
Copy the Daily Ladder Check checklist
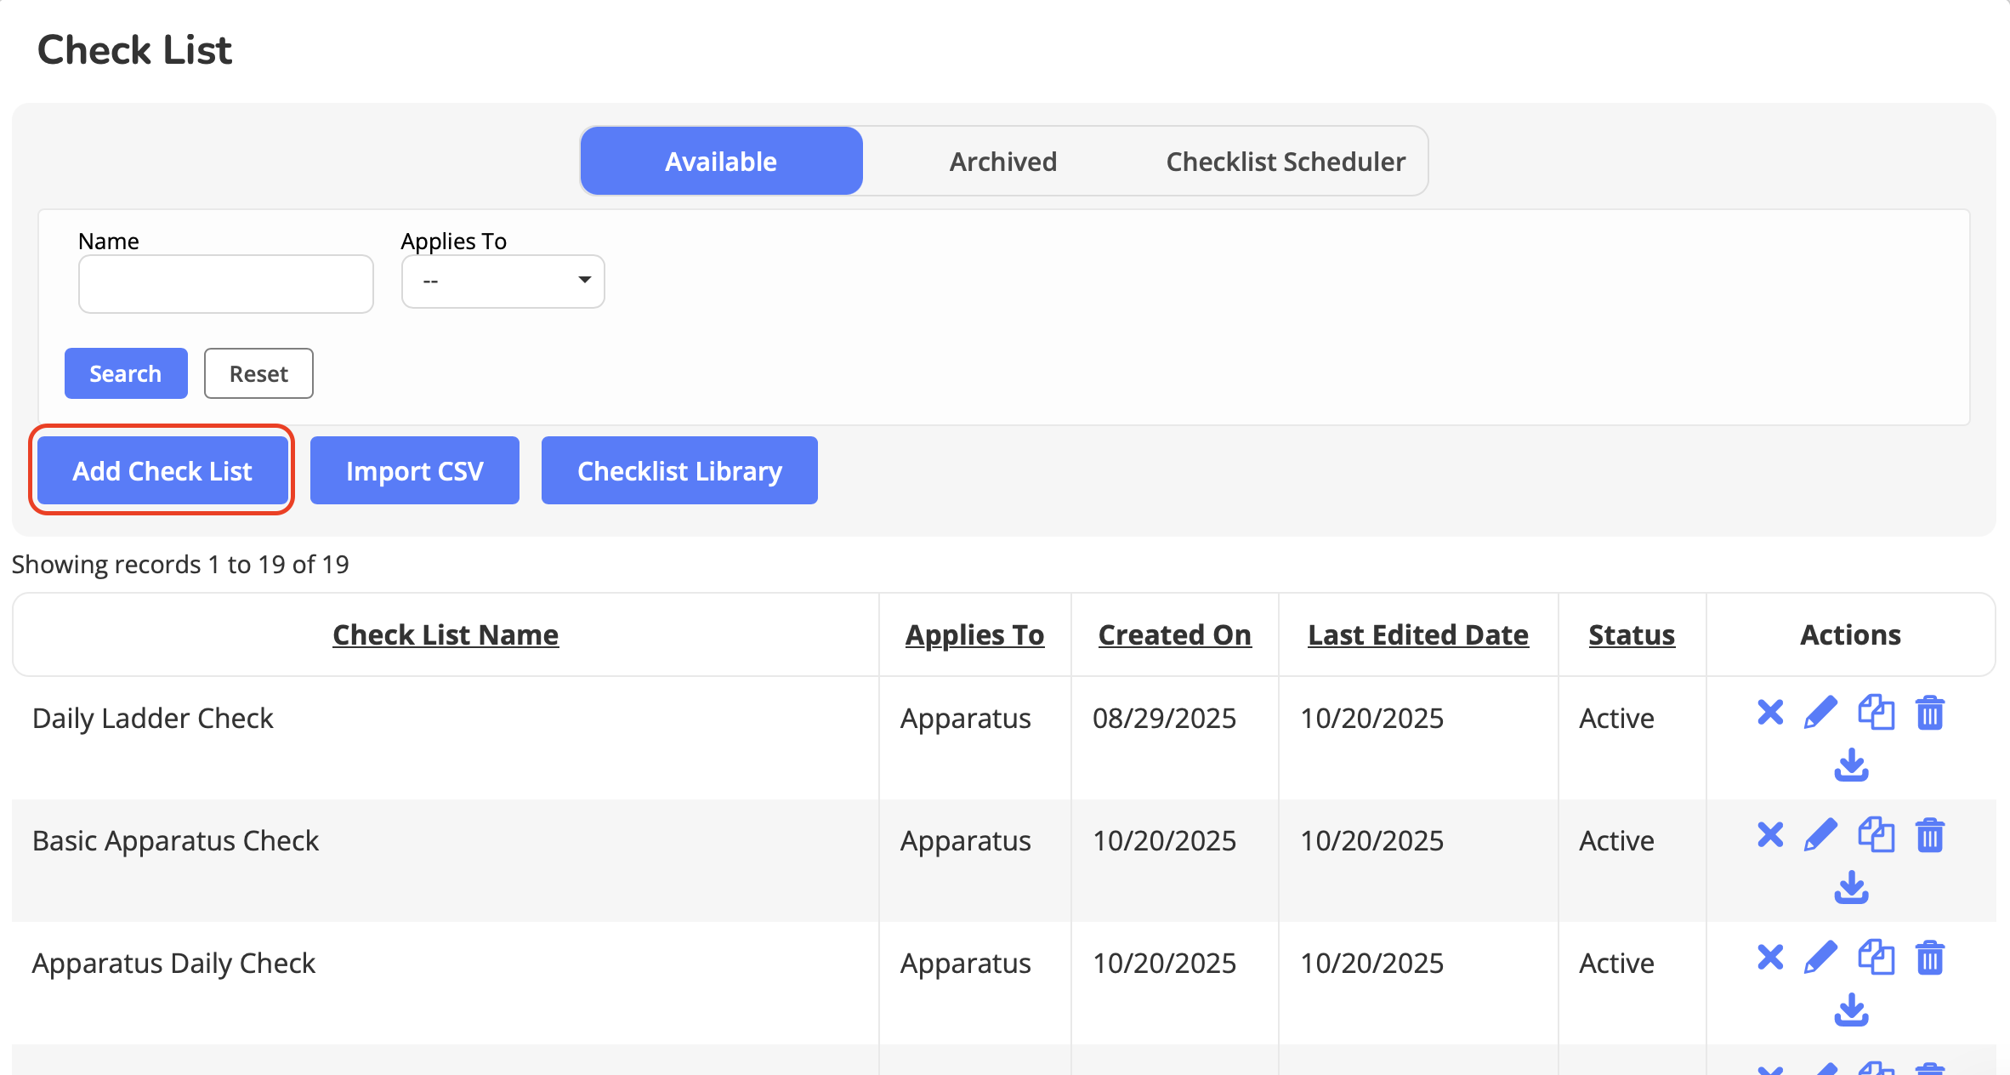point(1876,712)
